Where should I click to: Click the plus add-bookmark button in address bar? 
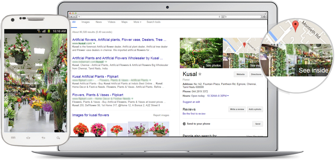(79, 17)
